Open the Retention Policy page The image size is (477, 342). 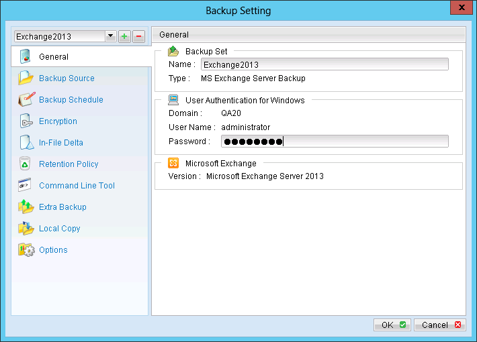tap(69, 164)
